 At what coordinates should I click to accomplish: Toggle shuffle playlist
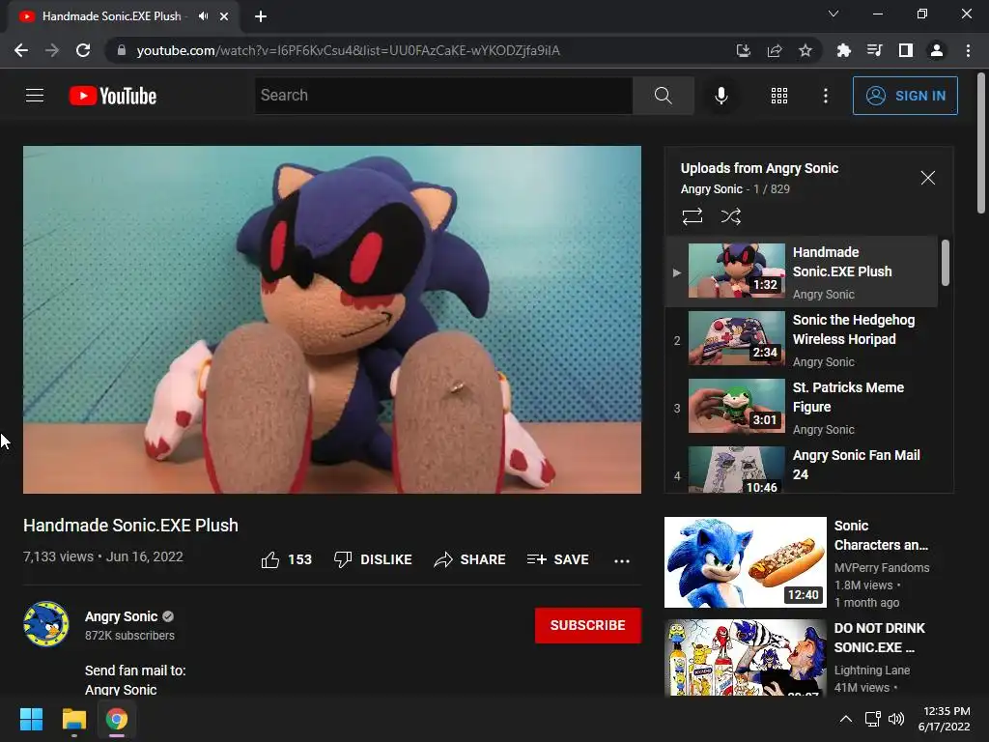(730, 216)
